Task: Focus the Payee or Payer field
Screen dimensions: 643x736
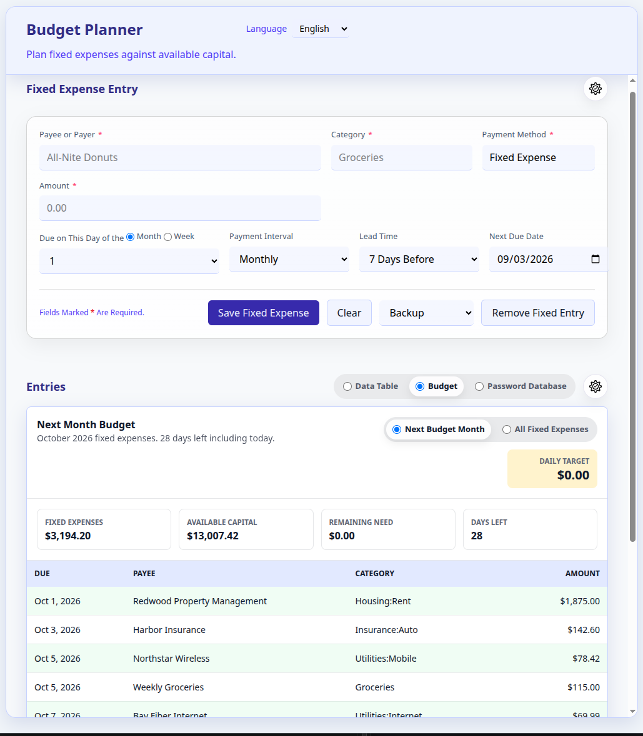Action: [x=181, y=158]
